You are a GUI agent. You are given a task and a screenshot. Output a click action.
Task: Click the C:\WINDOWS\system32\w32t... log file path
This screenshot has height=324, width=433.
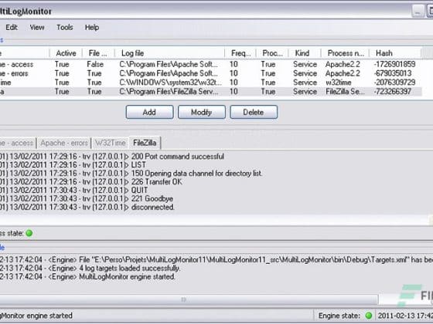point(170,83)
